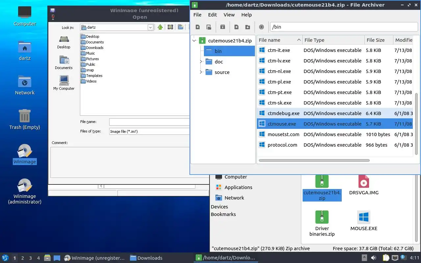This screenshot has height=263, width=421.
Task: Click Computer in Downloads window sidebar
Action: (x=231, y=177)
